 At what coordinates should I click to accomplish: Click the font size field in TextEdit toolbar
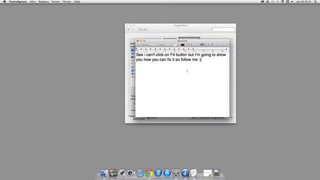[174, 44]
